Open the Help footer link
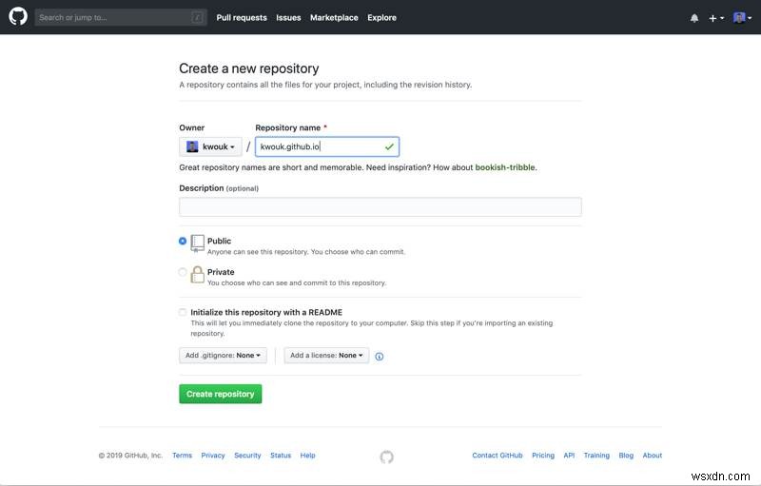761x486 pixels. (307, 456)
